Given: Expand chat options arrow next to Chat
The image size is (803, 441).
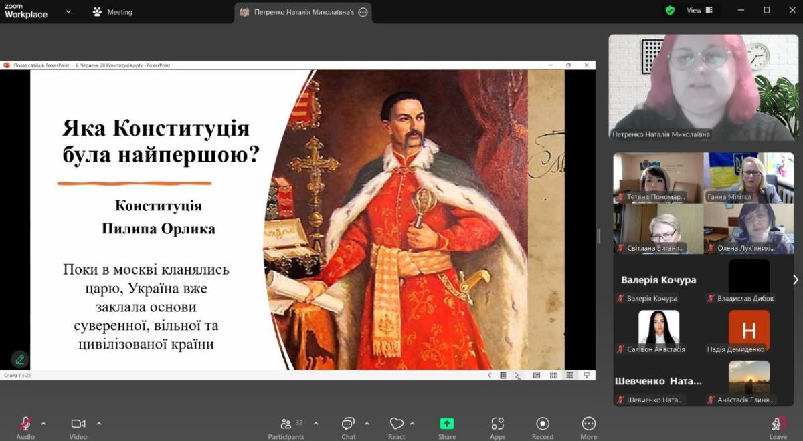Looking at the screenshot, I should click(367, 423).
